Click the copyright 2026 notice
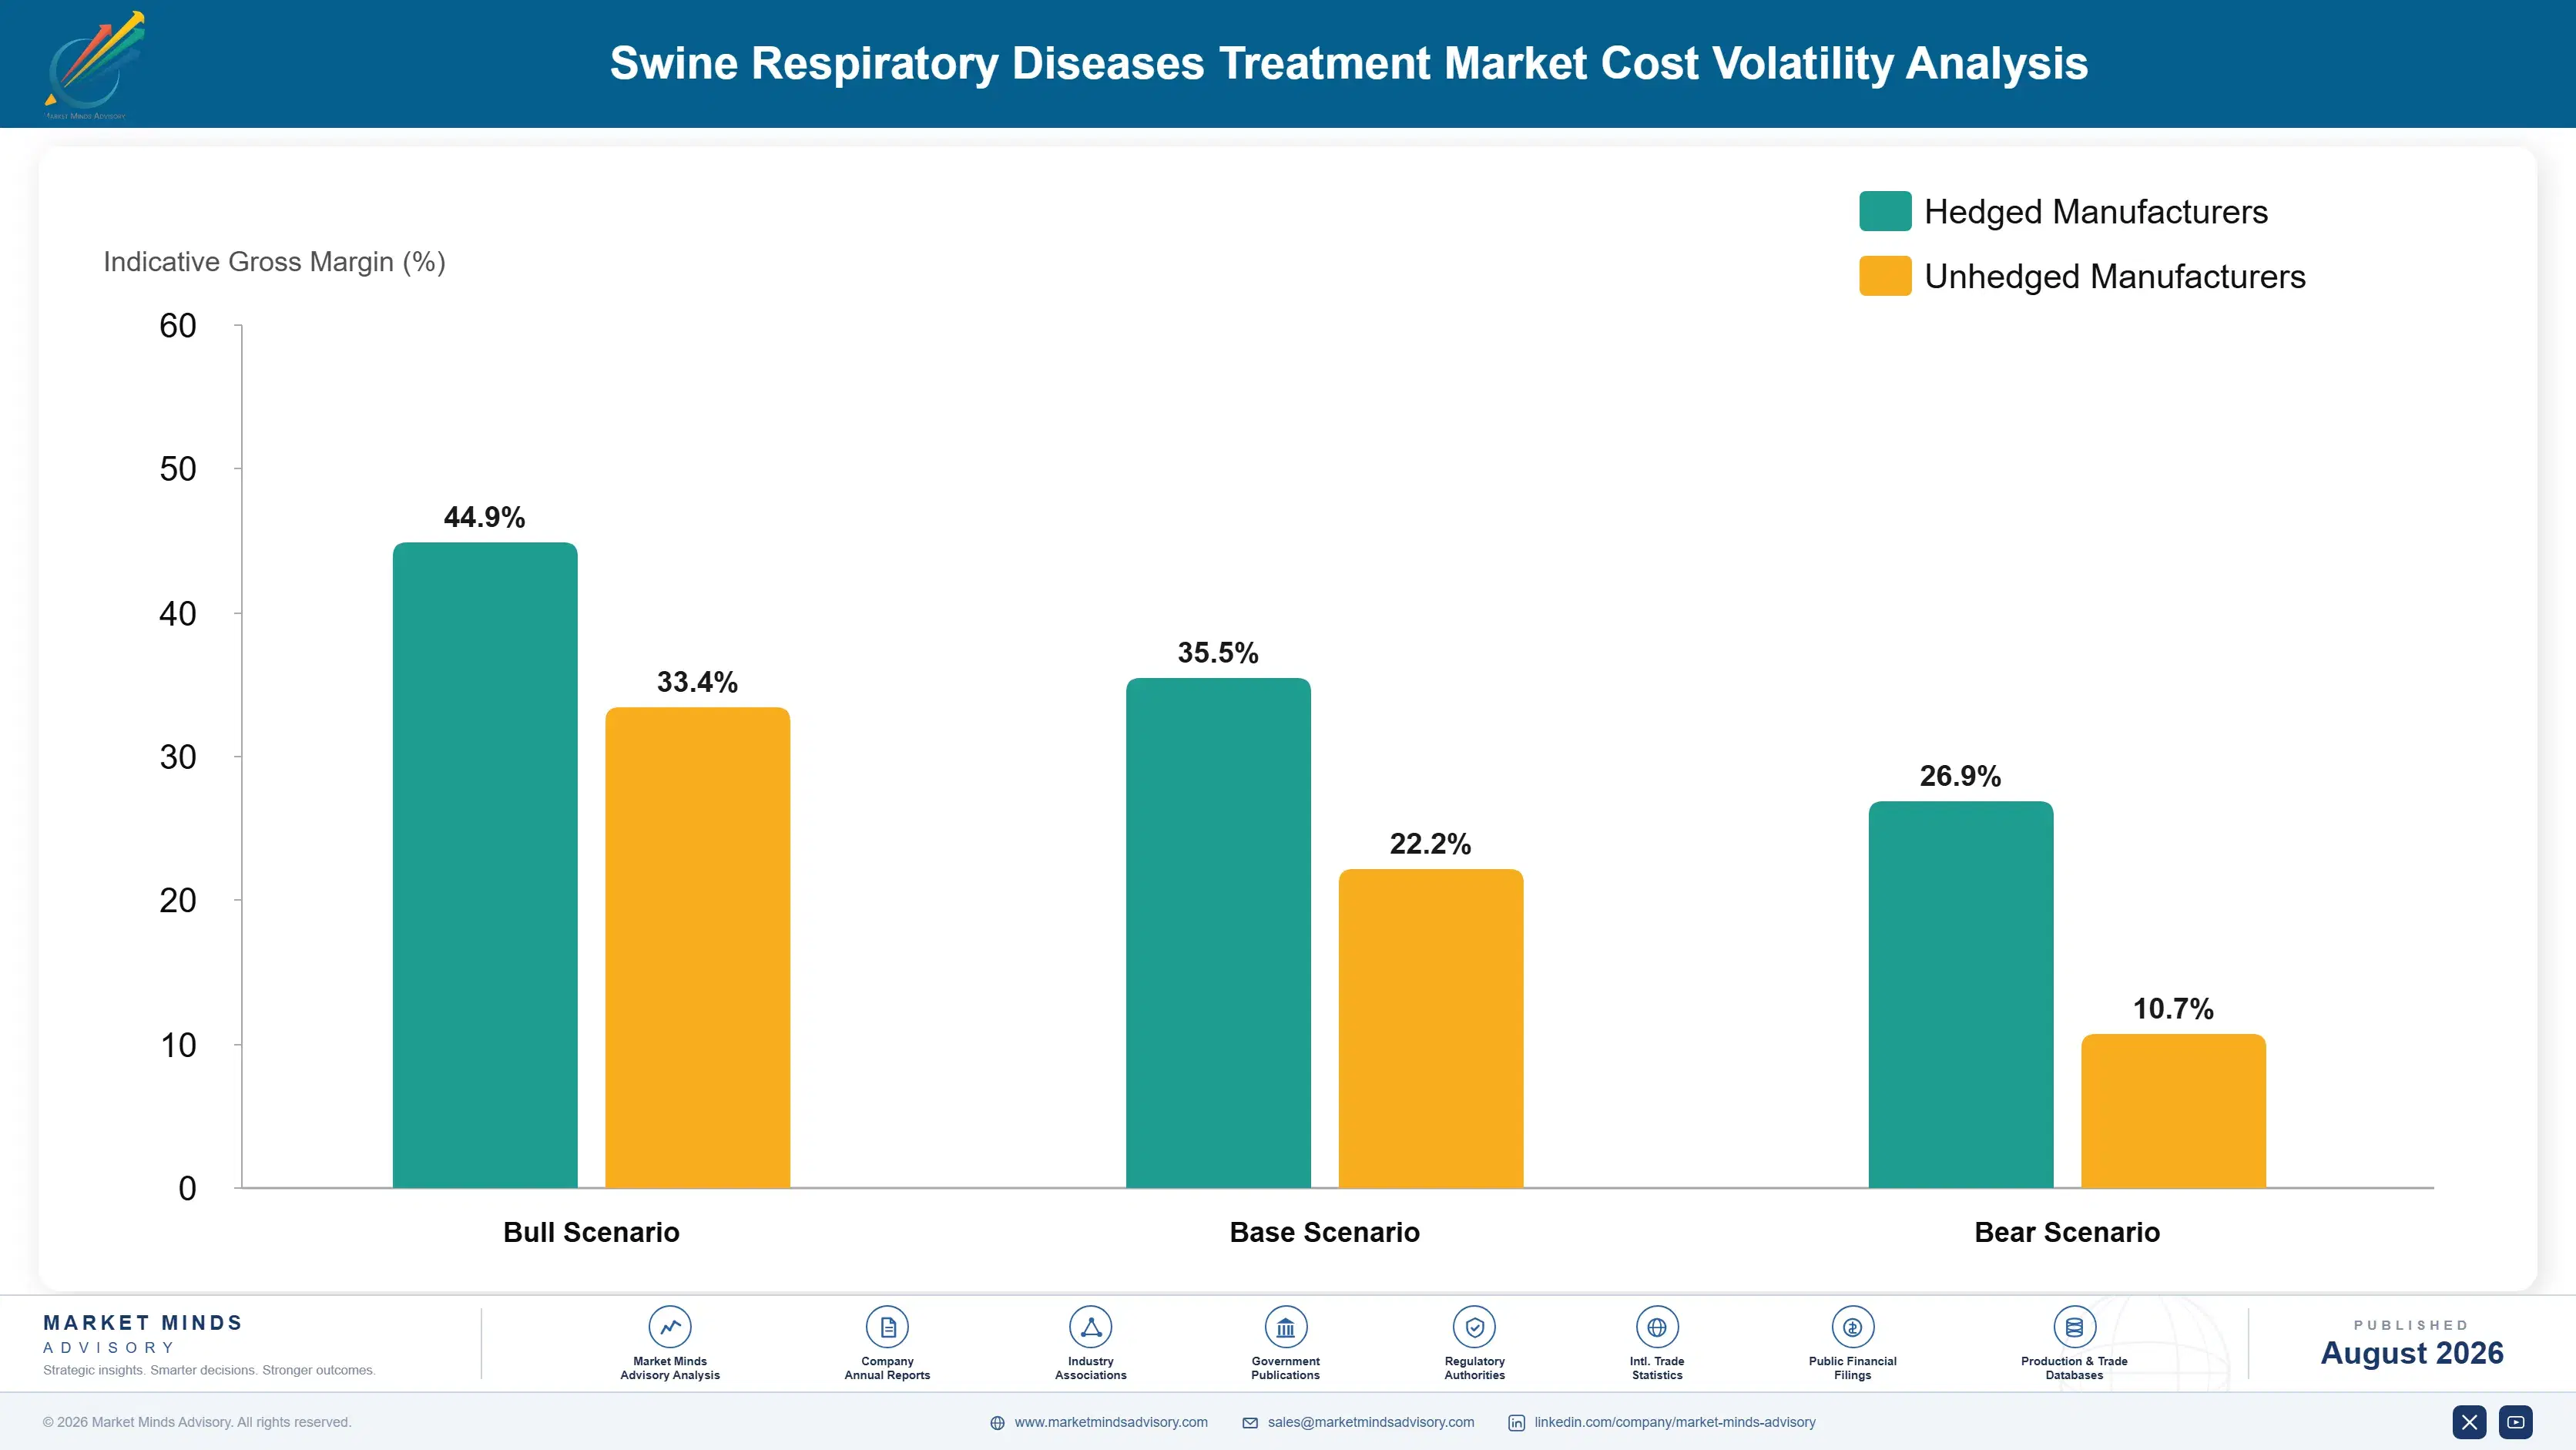Viewport: 2576px width, 1450px height. coord(197,1422)
